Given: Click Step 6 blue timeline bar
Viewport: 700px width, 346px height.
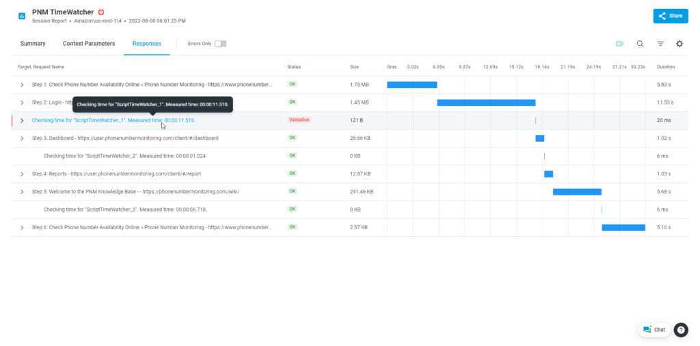Looking at the screenshot, I should coord(623,227).
